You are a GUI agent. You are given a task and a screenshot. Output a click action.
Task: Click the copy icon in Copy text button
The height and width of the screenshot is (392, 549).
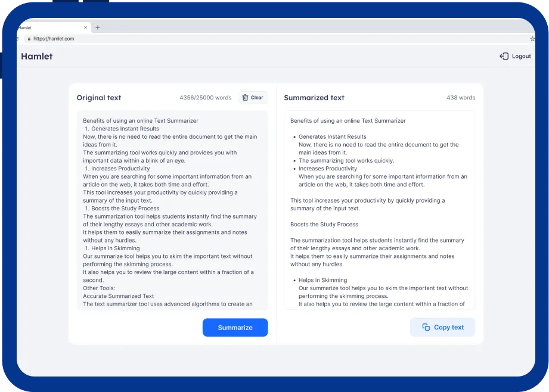click(x=426, y=327)
